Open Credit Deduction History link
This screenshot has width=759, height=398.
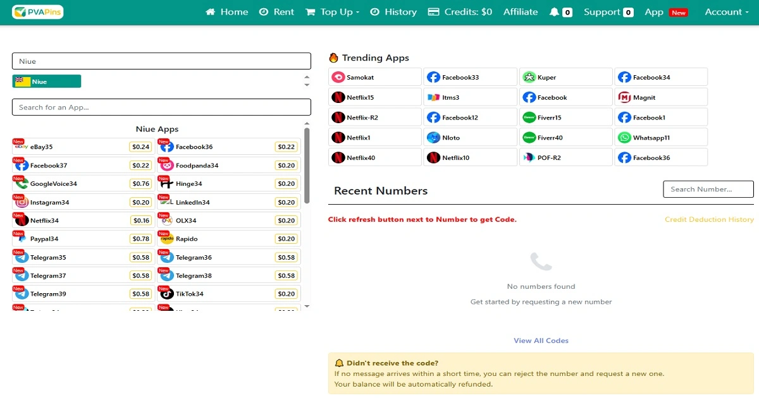(709, 220)
